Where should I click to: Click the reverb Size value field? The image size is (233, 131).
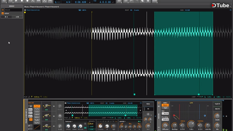point(165,113)
